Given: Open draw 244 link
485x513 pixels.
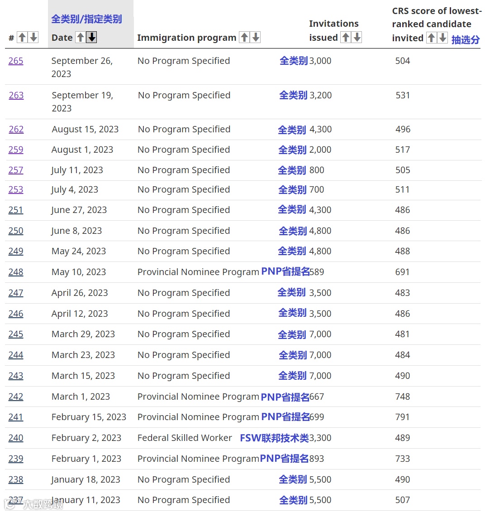Looking at the screenshot, I should pyautogui.click(x=16, y=355).
